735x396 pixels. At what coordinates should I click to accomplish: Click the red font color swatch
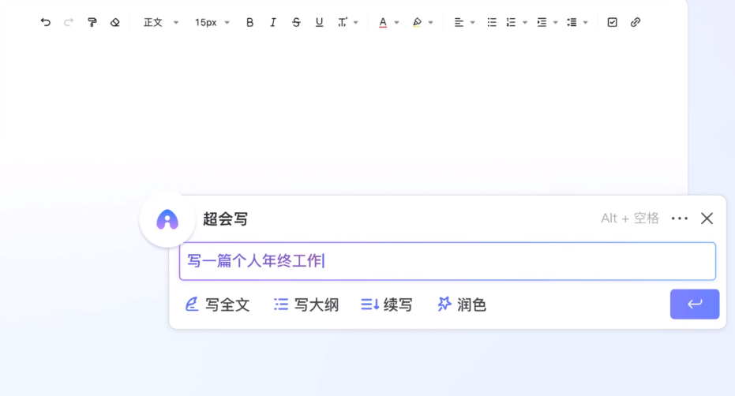click(x=383, y=23)
